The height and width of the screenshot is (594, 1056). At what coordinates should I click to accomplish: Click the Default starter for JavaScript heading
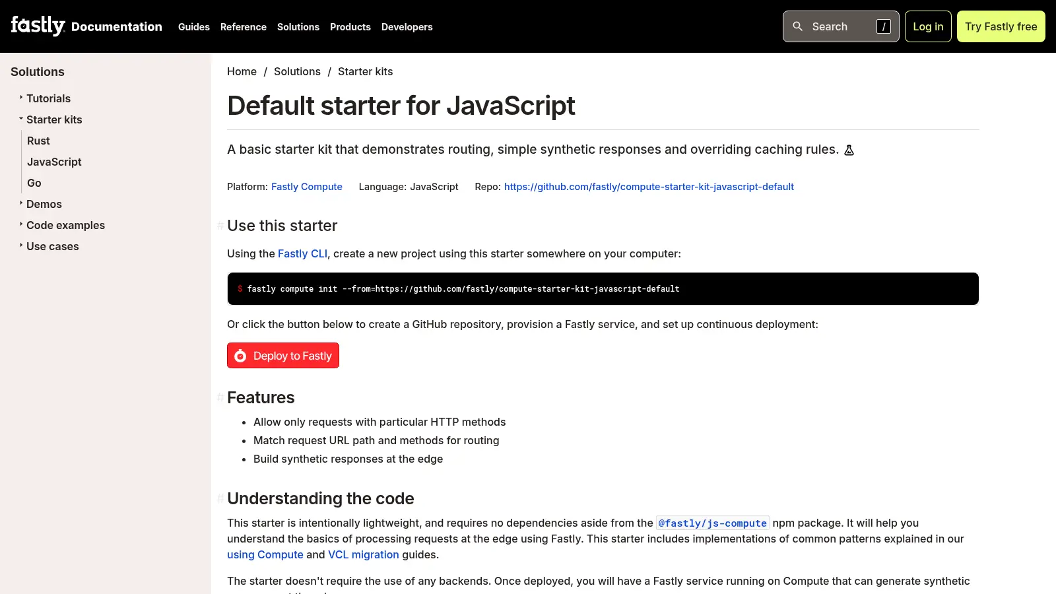[401, 106]
